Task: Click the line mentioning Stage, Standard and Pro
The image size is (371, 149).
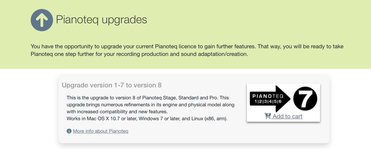Action: tap(148, 98)
